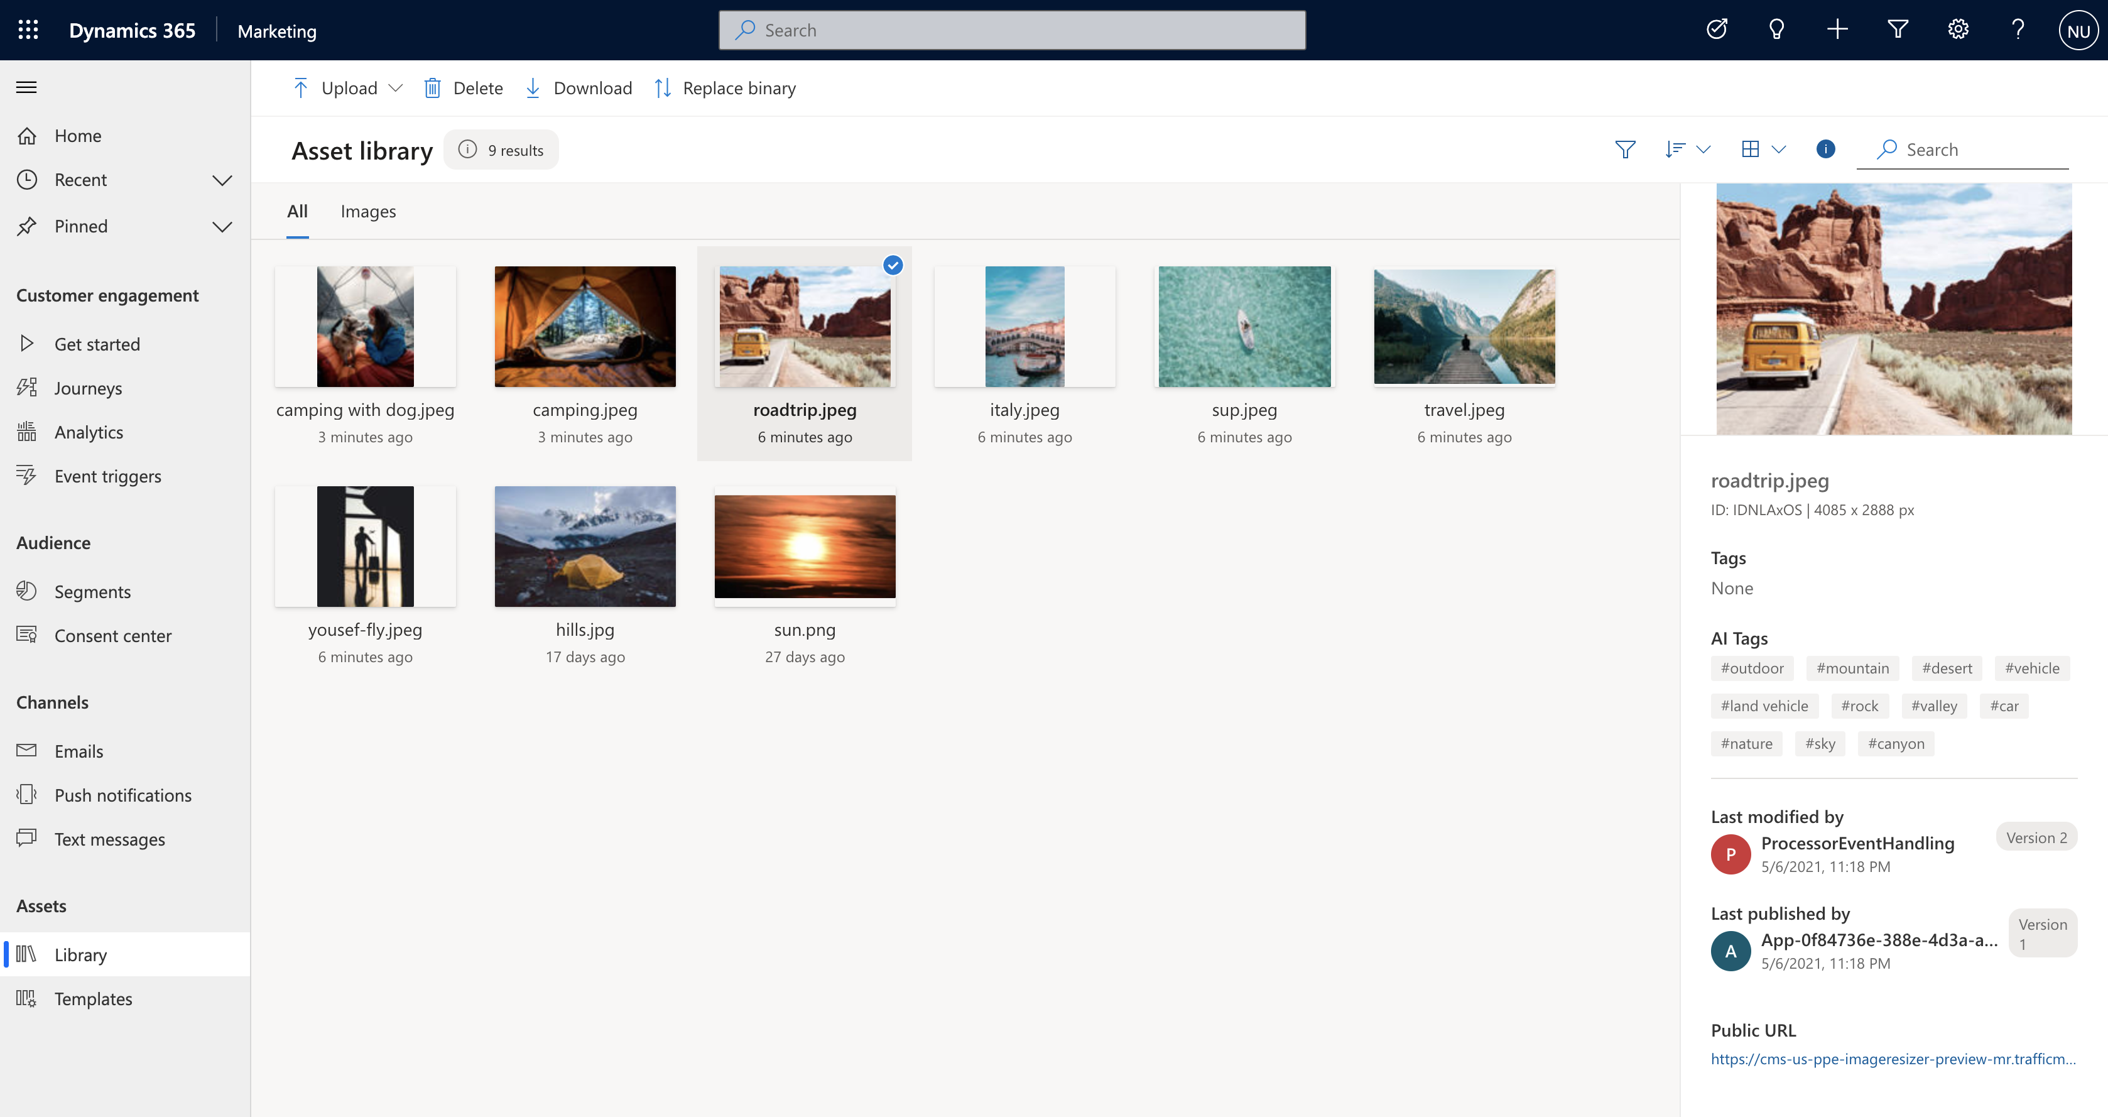Click the Replace binary button
Screen dimensions: 2108x1117
coord(724,87)
